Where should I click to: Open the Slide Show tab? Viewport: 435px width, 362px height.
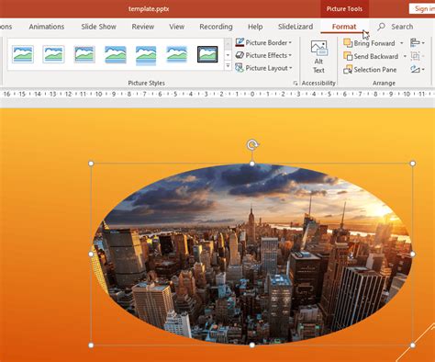coord(98,27)
